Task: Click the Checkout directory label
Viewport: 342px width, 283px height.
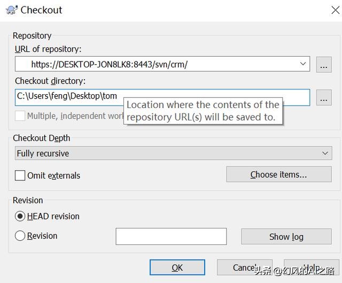Action: pos(50,81)
